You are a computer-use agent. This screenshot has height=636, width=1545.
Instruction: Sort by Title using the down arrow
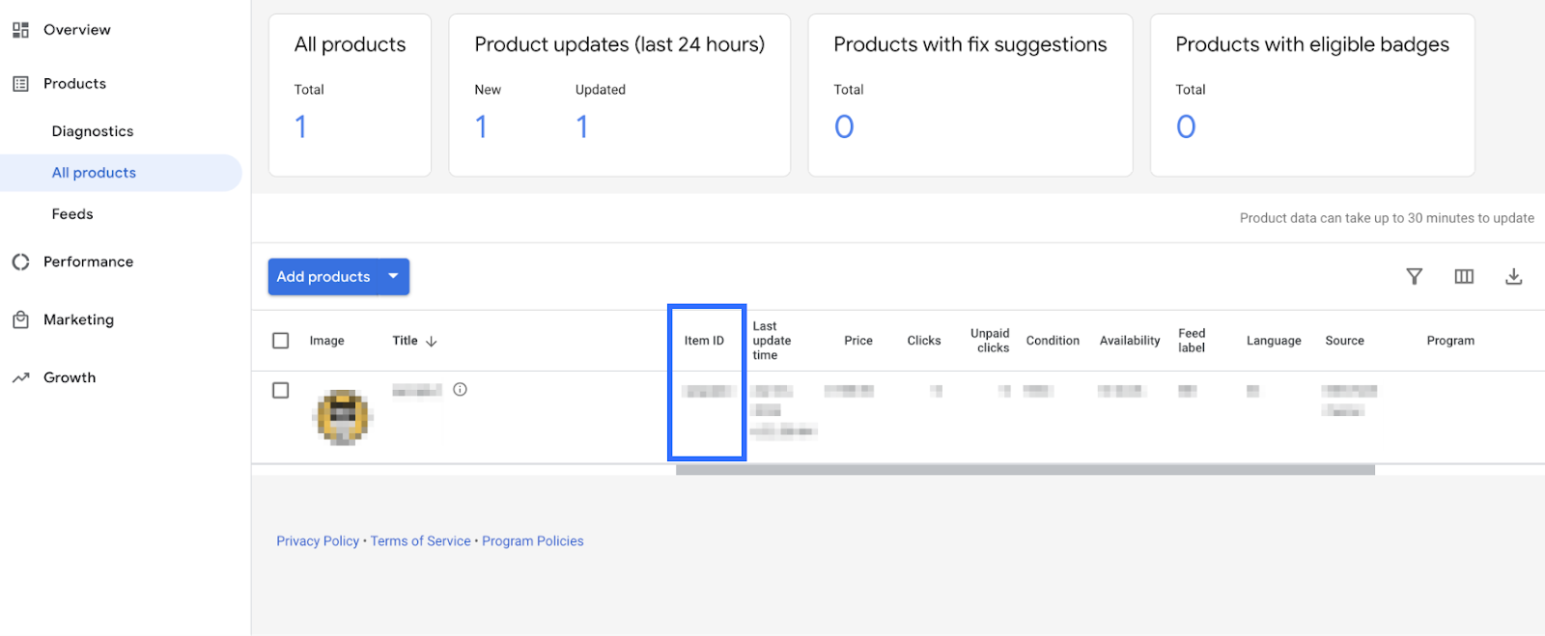pos(432,341)
